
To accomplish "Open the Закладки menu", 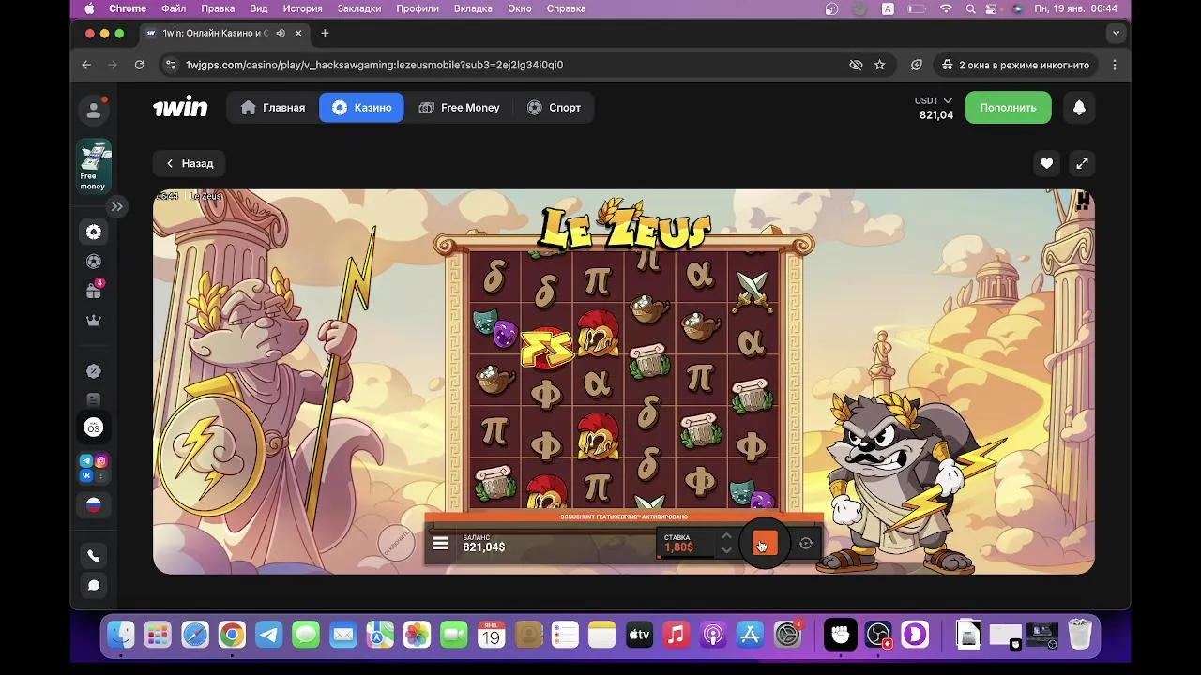I will 359,8.
